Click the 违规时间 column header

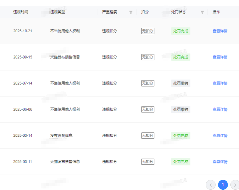(21, 12)
